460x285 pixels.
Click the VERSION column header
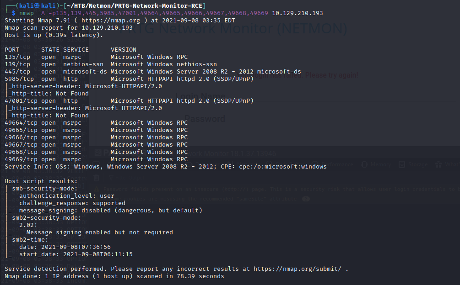(x=124, y=49)
